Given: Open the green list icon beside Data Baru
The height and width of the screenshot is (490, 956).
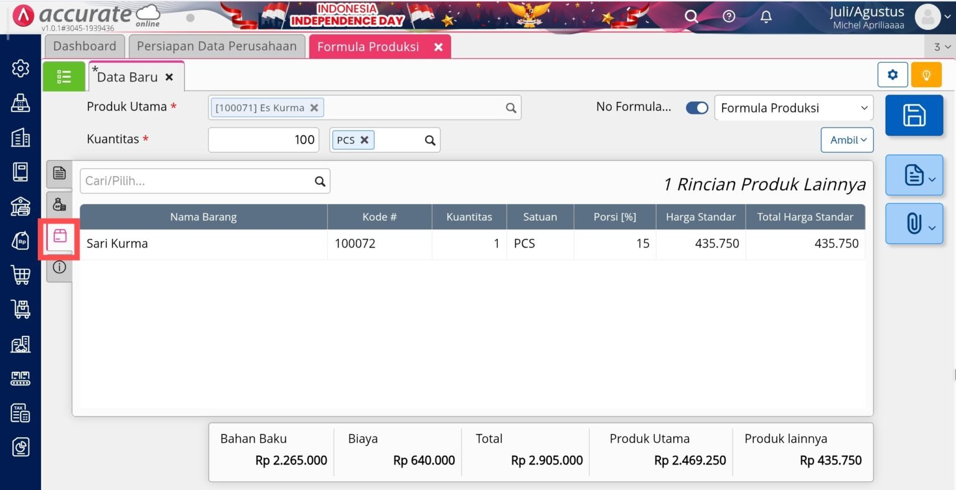Looking at the screenshot, I should tap(63, 76).
